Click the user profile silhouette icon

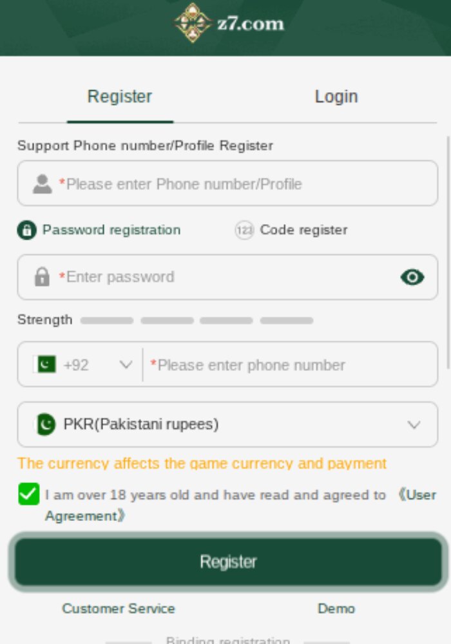43,184
